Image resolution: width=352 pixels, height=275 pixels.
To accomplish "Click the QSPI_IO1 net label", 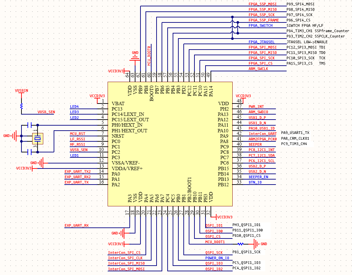I will 214,226.
